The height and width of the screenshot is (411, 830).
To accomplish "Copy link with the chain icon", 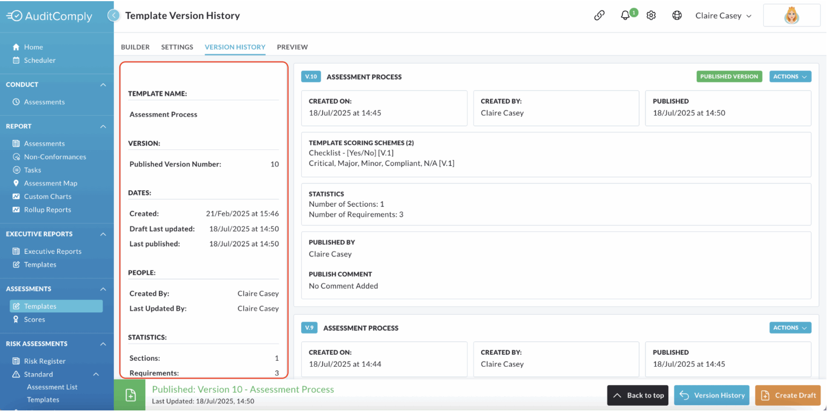I will pos(599,16).
